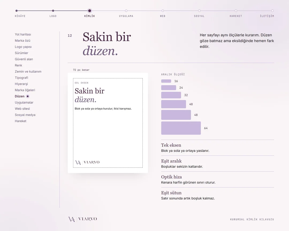
Task: Select the KİMLİK timeline step
Action: pyautogui.click(x=90, y=16)
